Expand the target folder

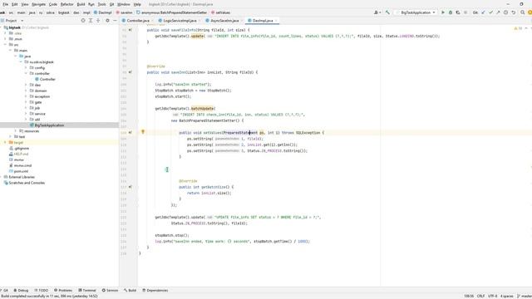(x=6, y=143)
